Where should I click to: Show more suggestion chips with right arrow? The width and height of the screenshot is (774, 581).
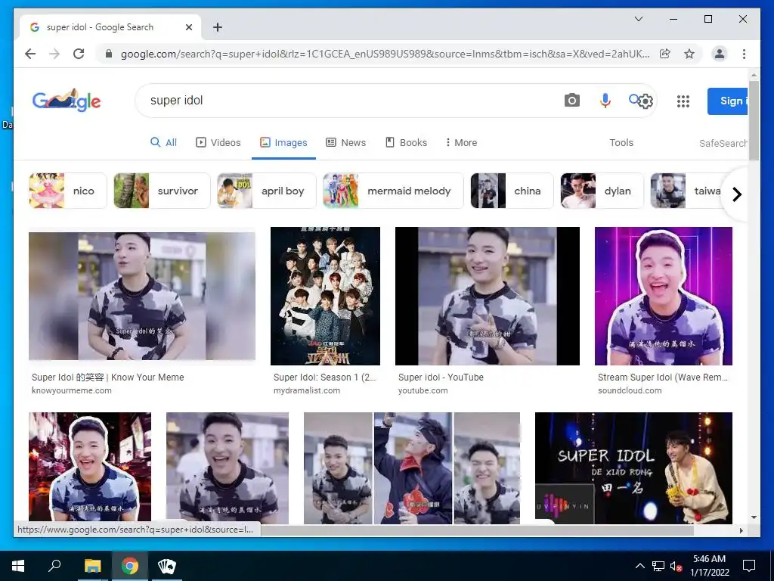736,194
